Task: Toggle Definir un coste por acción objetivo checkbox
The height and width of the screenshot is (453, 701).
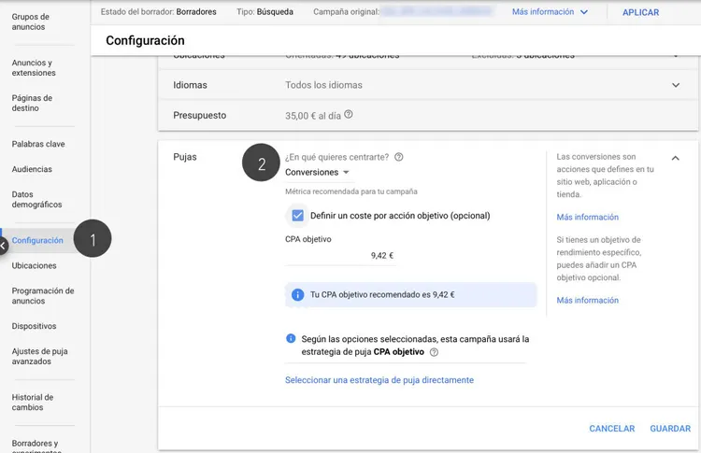Action: (x=298, y=216)
